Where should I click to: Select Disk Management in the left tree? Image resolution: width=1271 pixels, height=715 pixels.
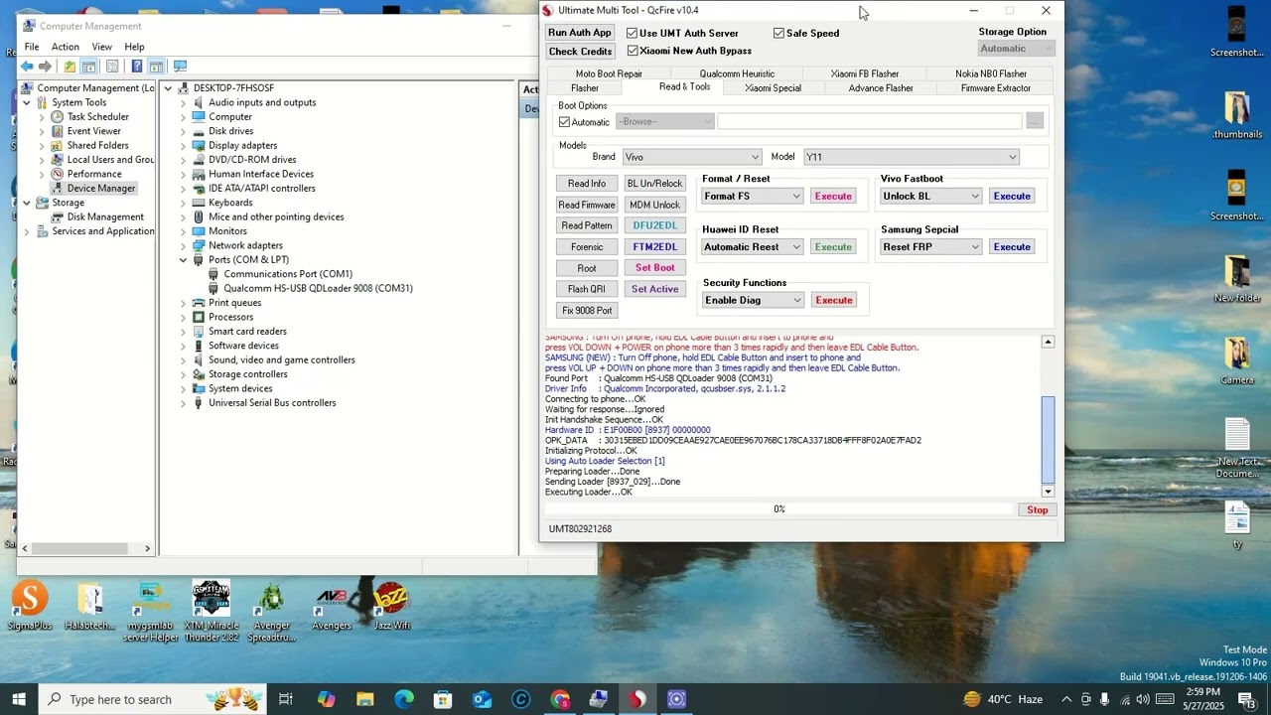(x=105, y=217)
